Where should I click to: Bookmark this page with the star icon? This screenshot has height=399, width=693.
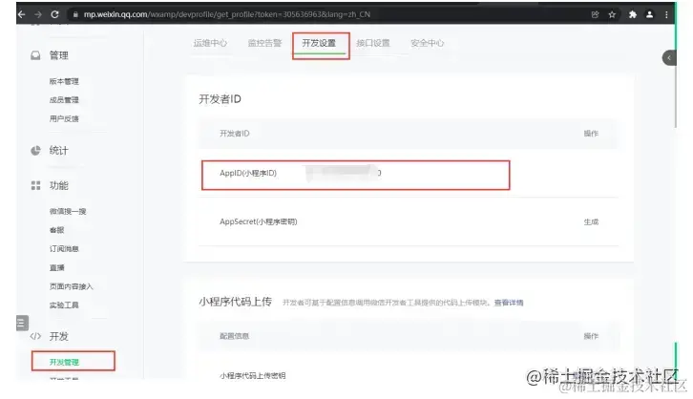click(x=612, y=14)
